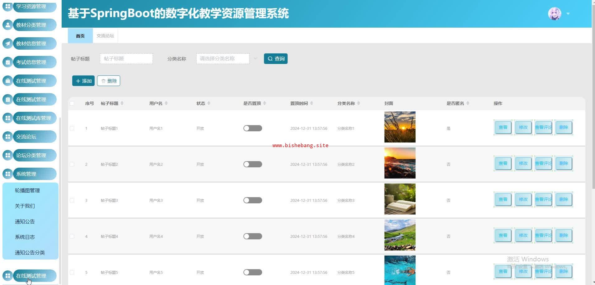Check the select-all checkbox in table header
The image size is (595, 285).
coord(72,103)
